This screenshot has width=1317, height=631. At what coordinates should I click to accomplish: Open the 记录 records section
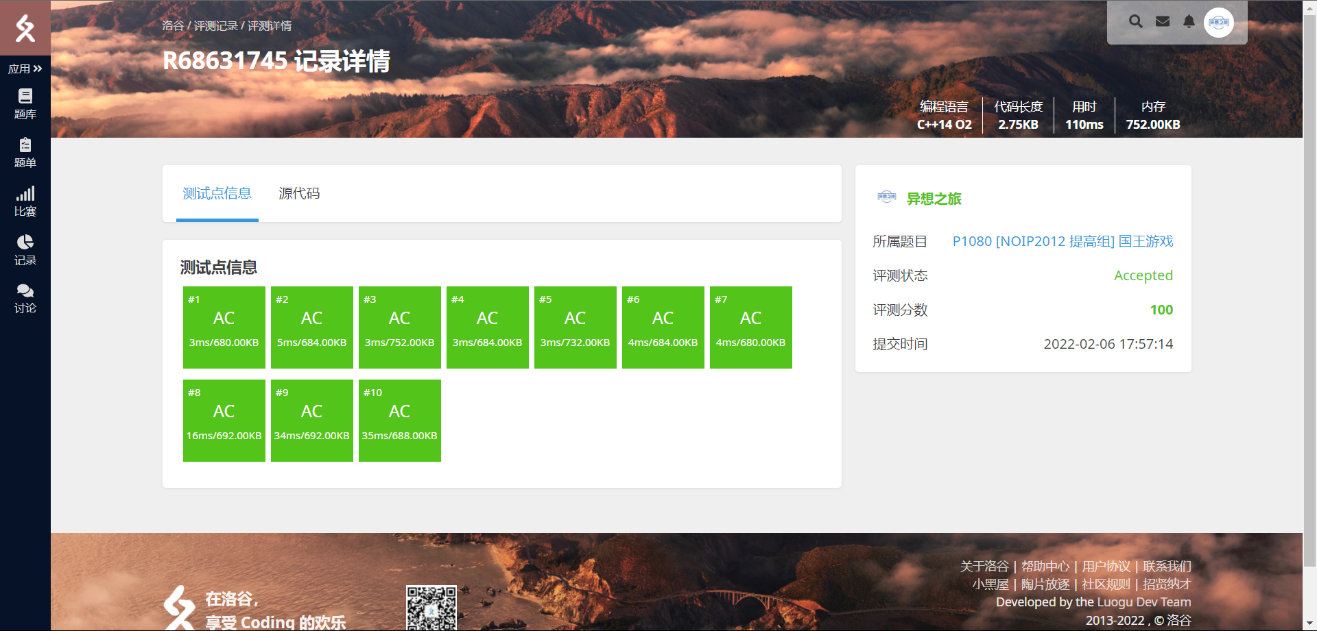(25, 250)
